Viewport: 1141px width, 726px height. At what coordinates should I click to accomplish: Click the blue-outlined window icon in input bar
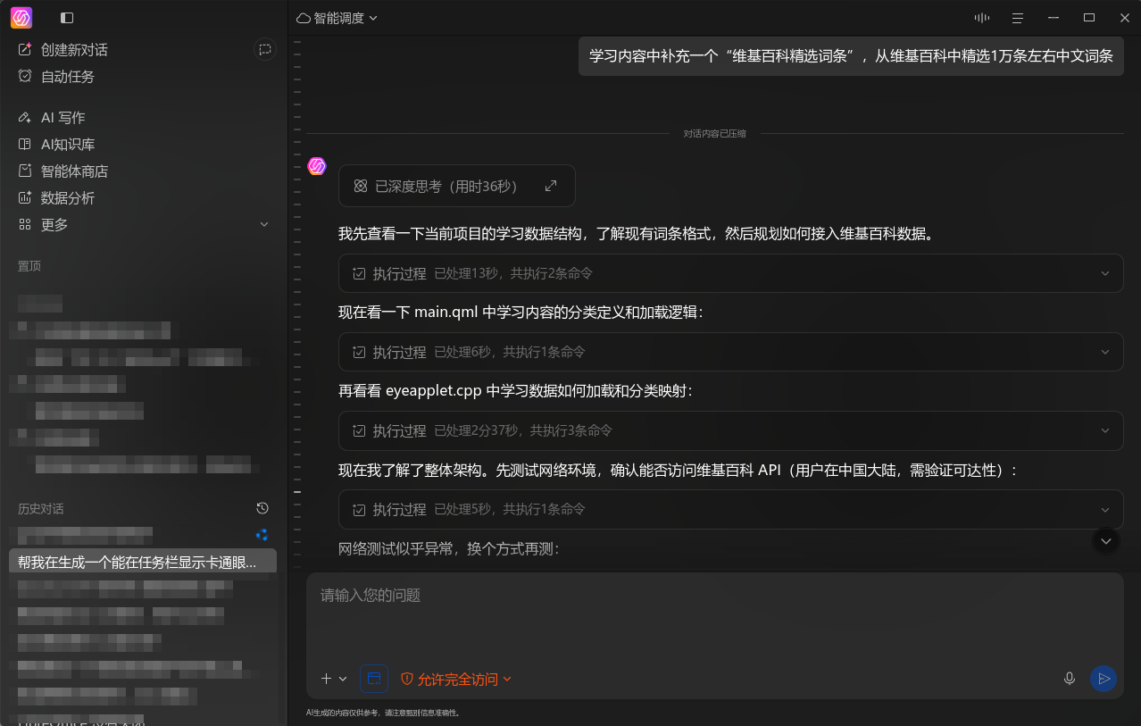374,679
